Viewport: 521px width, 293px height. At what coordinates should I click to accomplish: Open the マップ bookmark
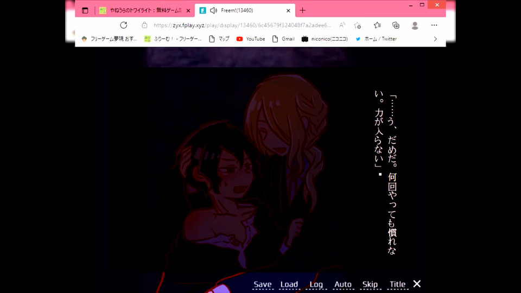click(x=219, y=39)
